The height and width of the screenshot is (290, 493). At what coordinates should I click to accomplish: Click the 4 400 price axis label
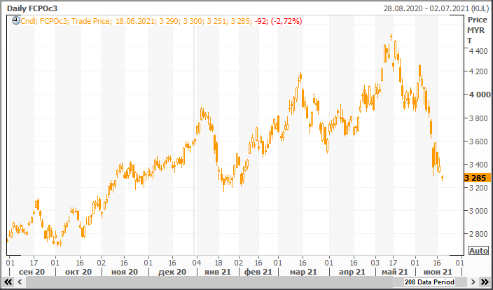pos(478,51)
